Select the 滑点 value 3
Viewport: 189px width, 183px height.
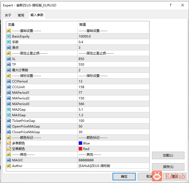point(79,48)
